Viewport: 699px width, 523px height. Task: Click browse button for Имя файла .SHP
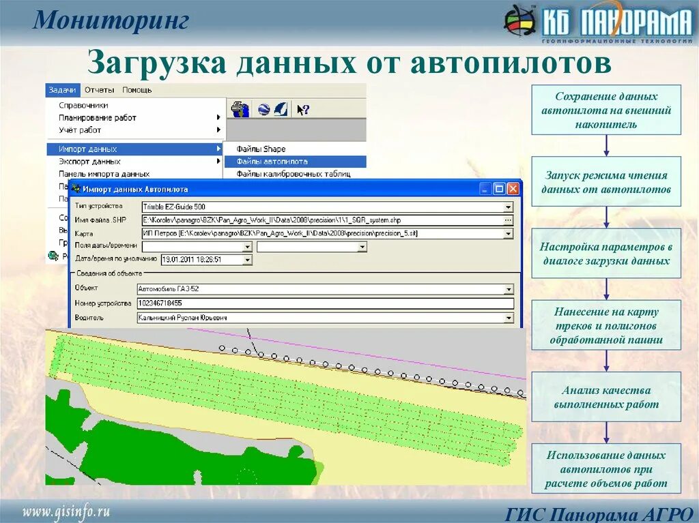508,220
